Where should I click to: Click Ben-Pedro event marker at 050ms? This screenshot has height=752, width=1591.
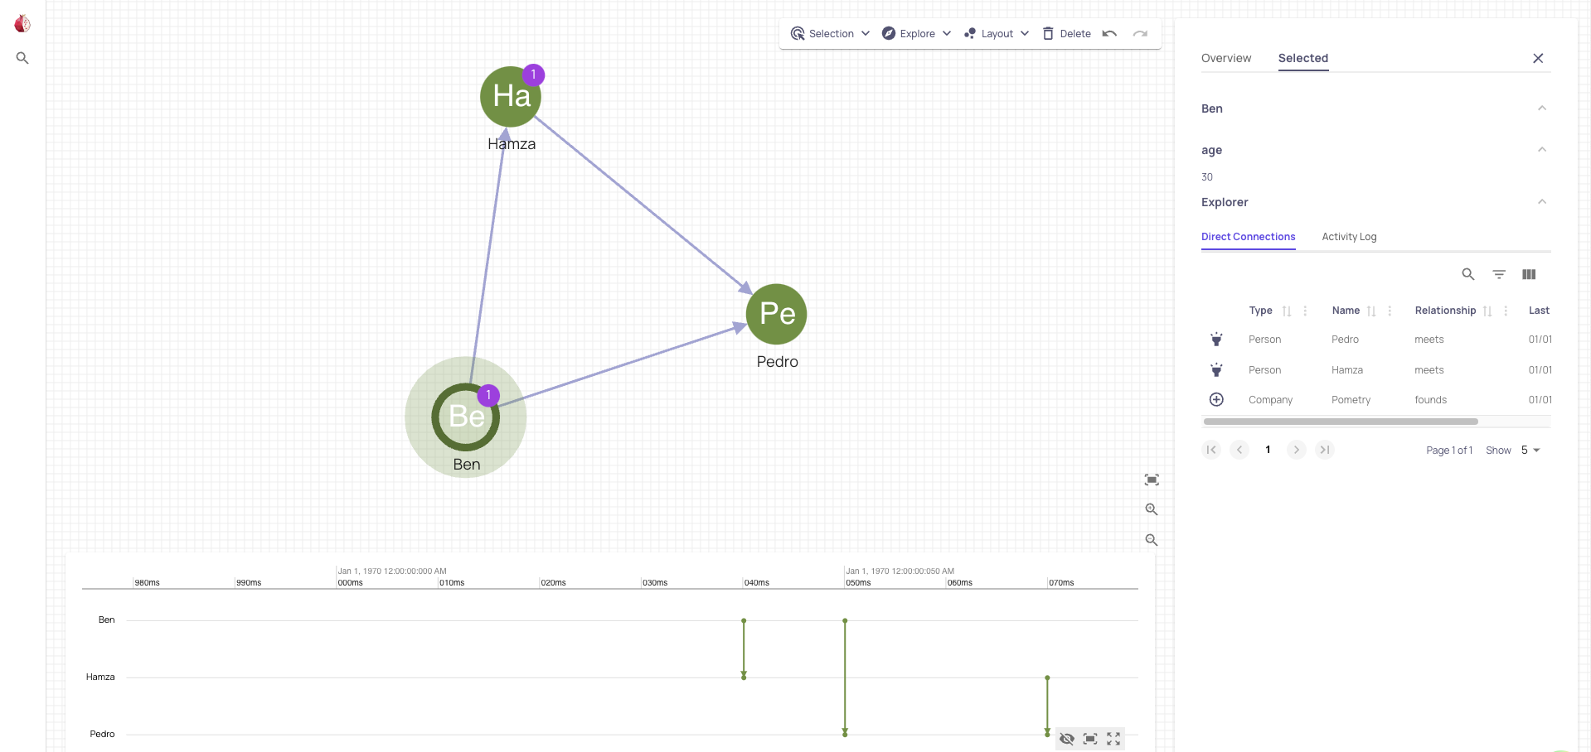click(845, 677)
